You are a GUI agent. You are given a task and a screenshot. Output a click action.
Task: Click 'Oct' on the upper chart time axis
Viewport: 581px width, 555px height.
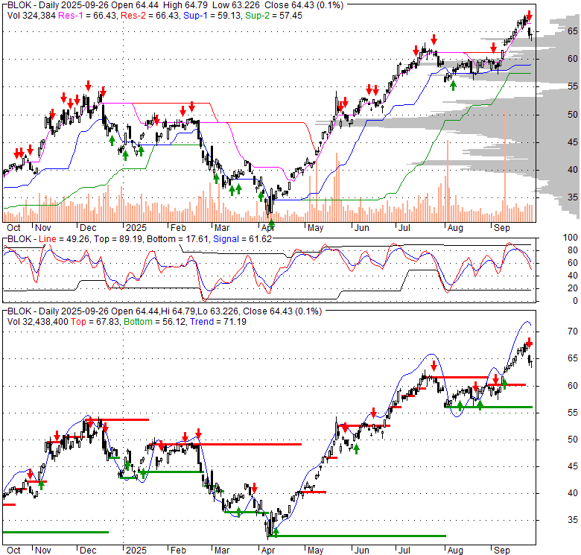coord(13,228)
